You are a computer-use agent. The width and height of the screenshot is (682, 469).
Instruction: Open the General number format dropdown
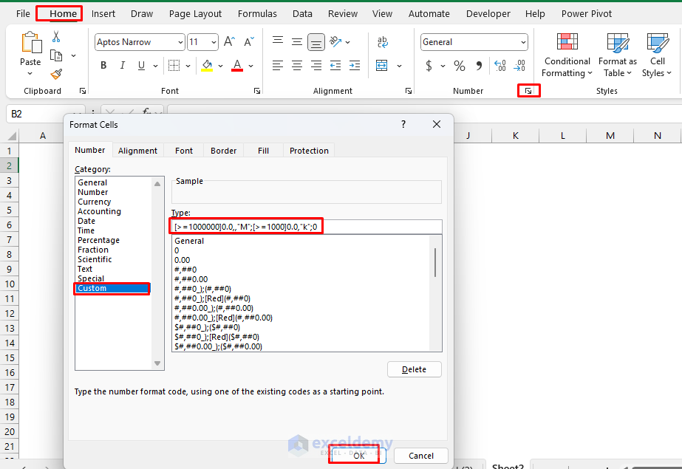point(523,42)
